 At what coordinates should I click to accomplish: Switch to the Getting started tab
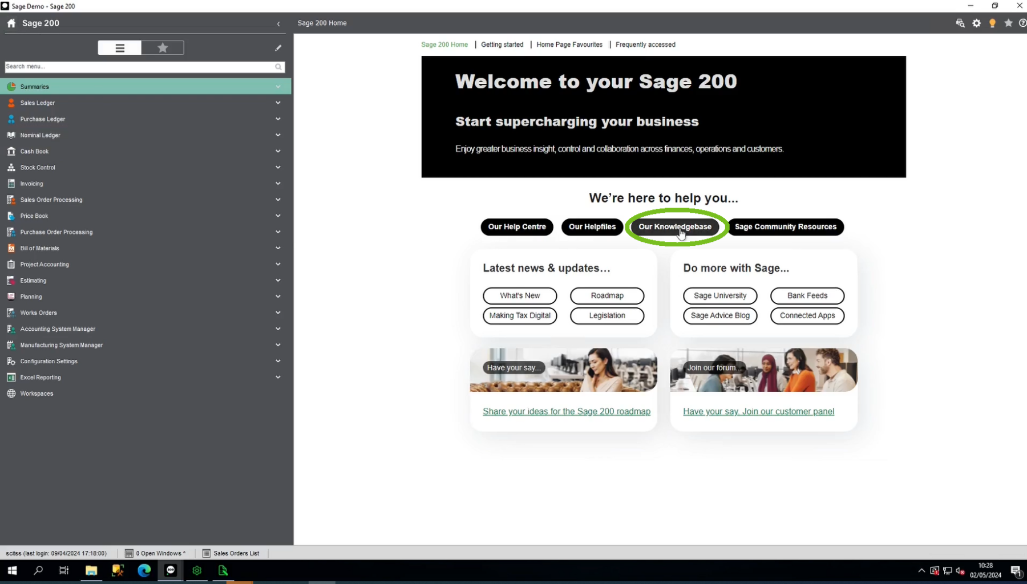[502, 44]
